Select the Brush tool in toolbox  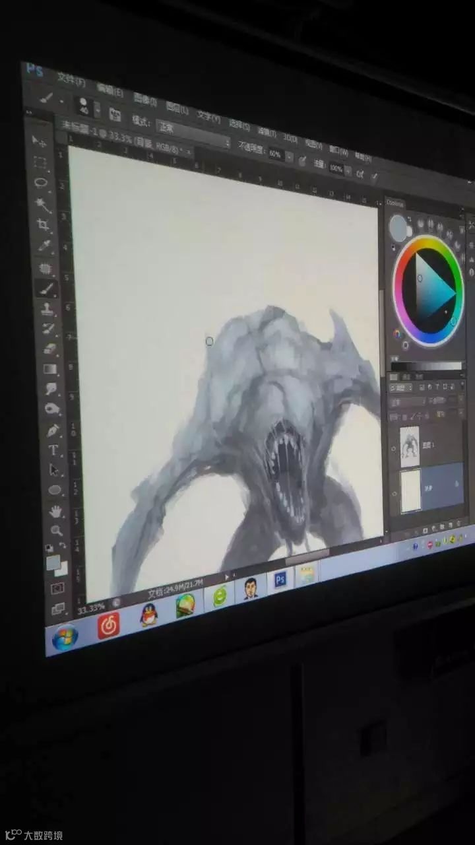pos(47,288)
